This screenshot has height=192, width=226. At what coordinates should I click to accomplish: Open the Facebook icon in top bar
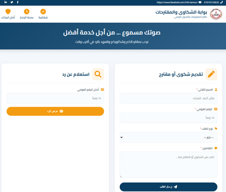(x=18, y=2)
